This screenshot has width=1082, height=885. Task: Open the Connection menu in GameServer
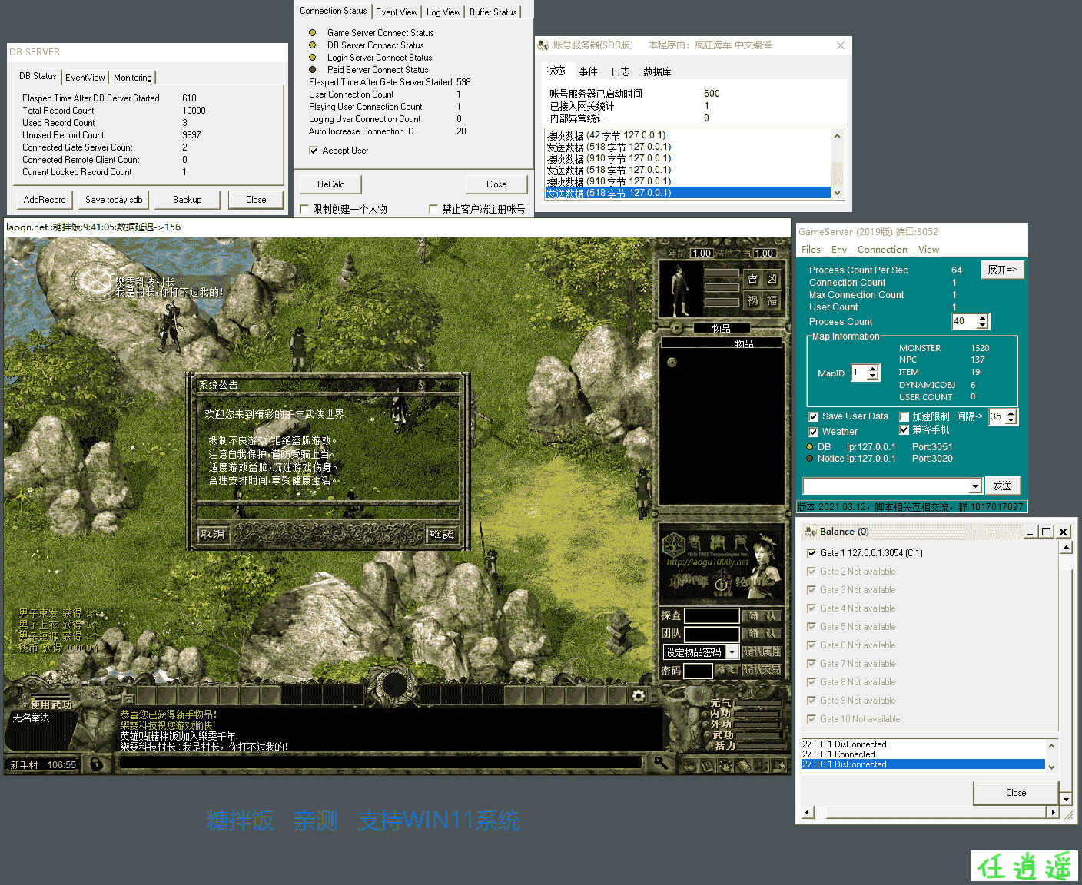[x=882, y=250]
